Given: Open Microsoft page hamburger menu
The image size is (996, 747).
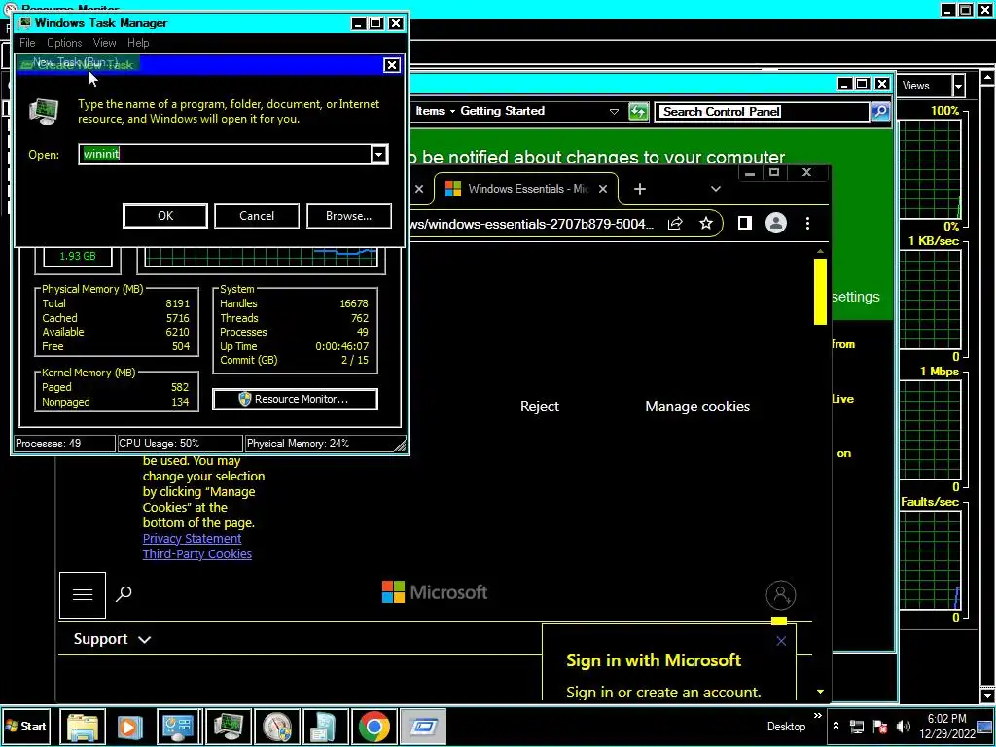Looking at the screenshot, I should (83, 594).
